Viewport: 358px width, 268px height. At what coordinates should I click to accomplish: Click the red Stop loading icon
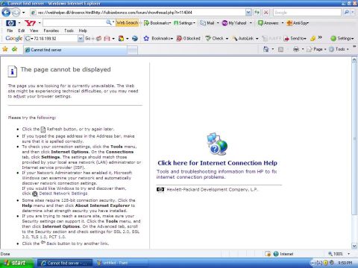266,12
